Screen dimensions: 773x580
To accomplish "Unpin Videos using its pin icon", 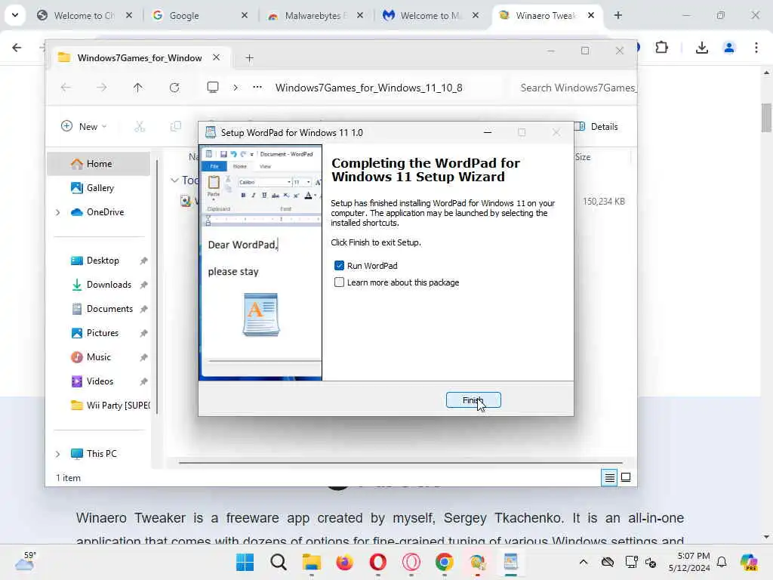I will click(x=143, y=381).
